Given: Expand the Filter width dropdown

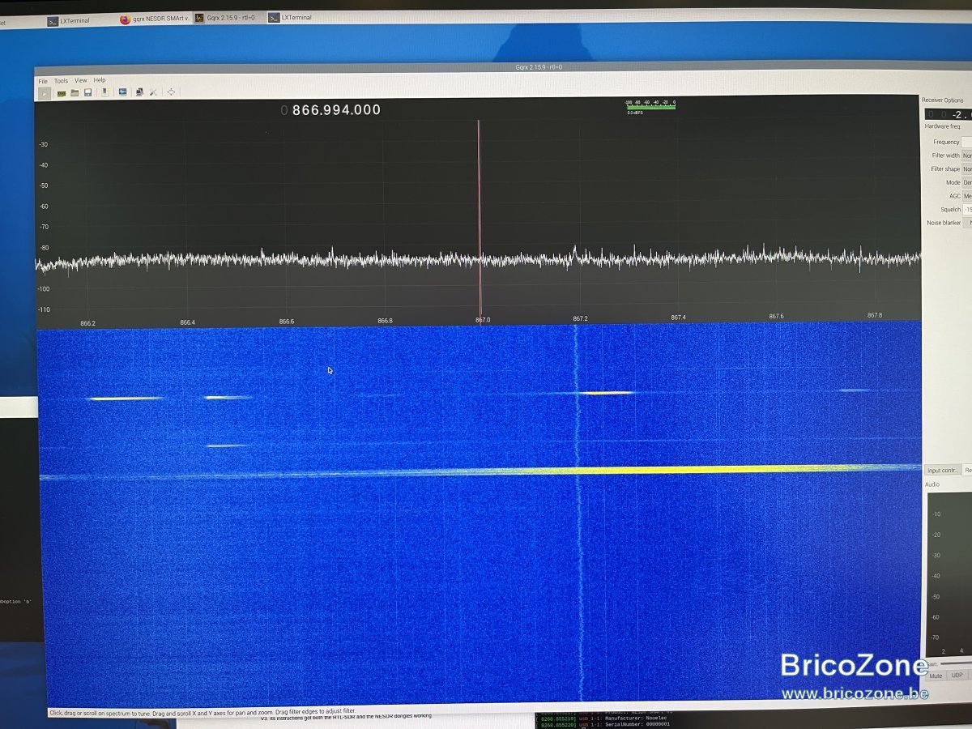Looking at the screenshot, I should 966,156.
